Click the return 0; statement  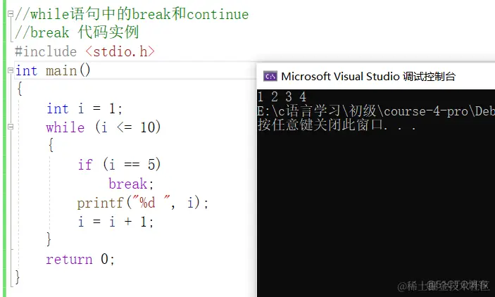80,259
